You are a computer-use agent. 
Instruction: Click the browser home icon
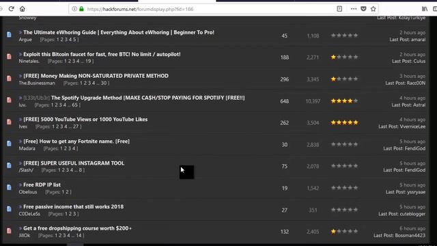(x=23, y=9)
